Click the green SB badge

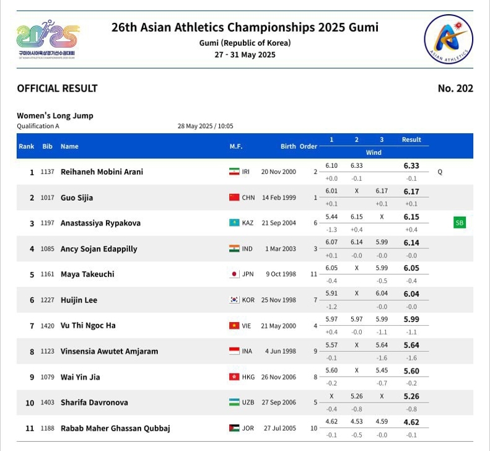459,222
